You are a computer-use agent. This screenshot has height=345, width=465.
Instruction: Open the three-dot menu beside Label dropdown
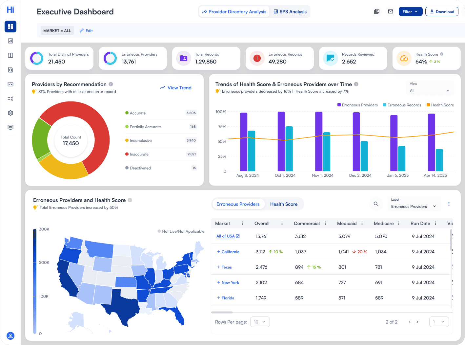pyautogui.click(x=449, y=204)
